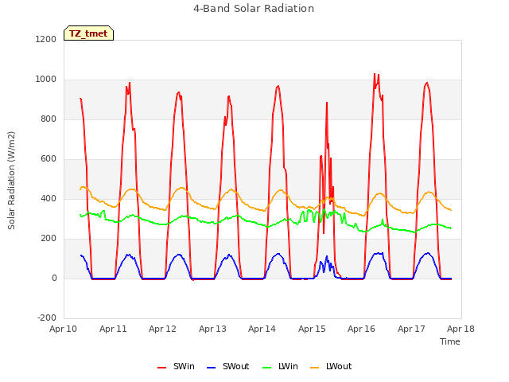Click the blue SWout legend swatch

click(211, 368)
